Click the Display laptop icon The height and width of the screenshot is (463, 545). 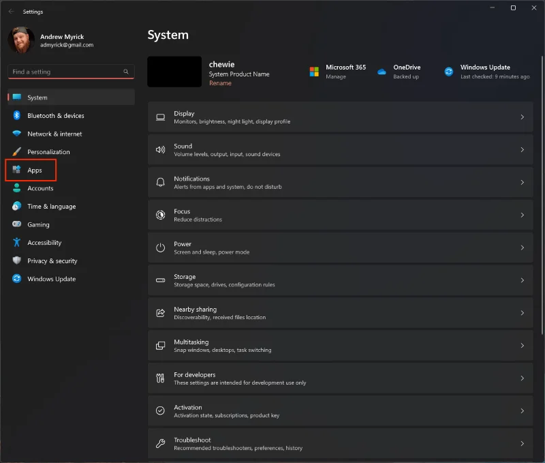click(160, 117)
